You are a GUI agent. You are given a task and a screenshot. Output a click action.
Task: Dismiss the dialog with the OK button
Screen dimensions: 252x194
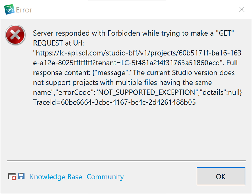tap(221, 176)
